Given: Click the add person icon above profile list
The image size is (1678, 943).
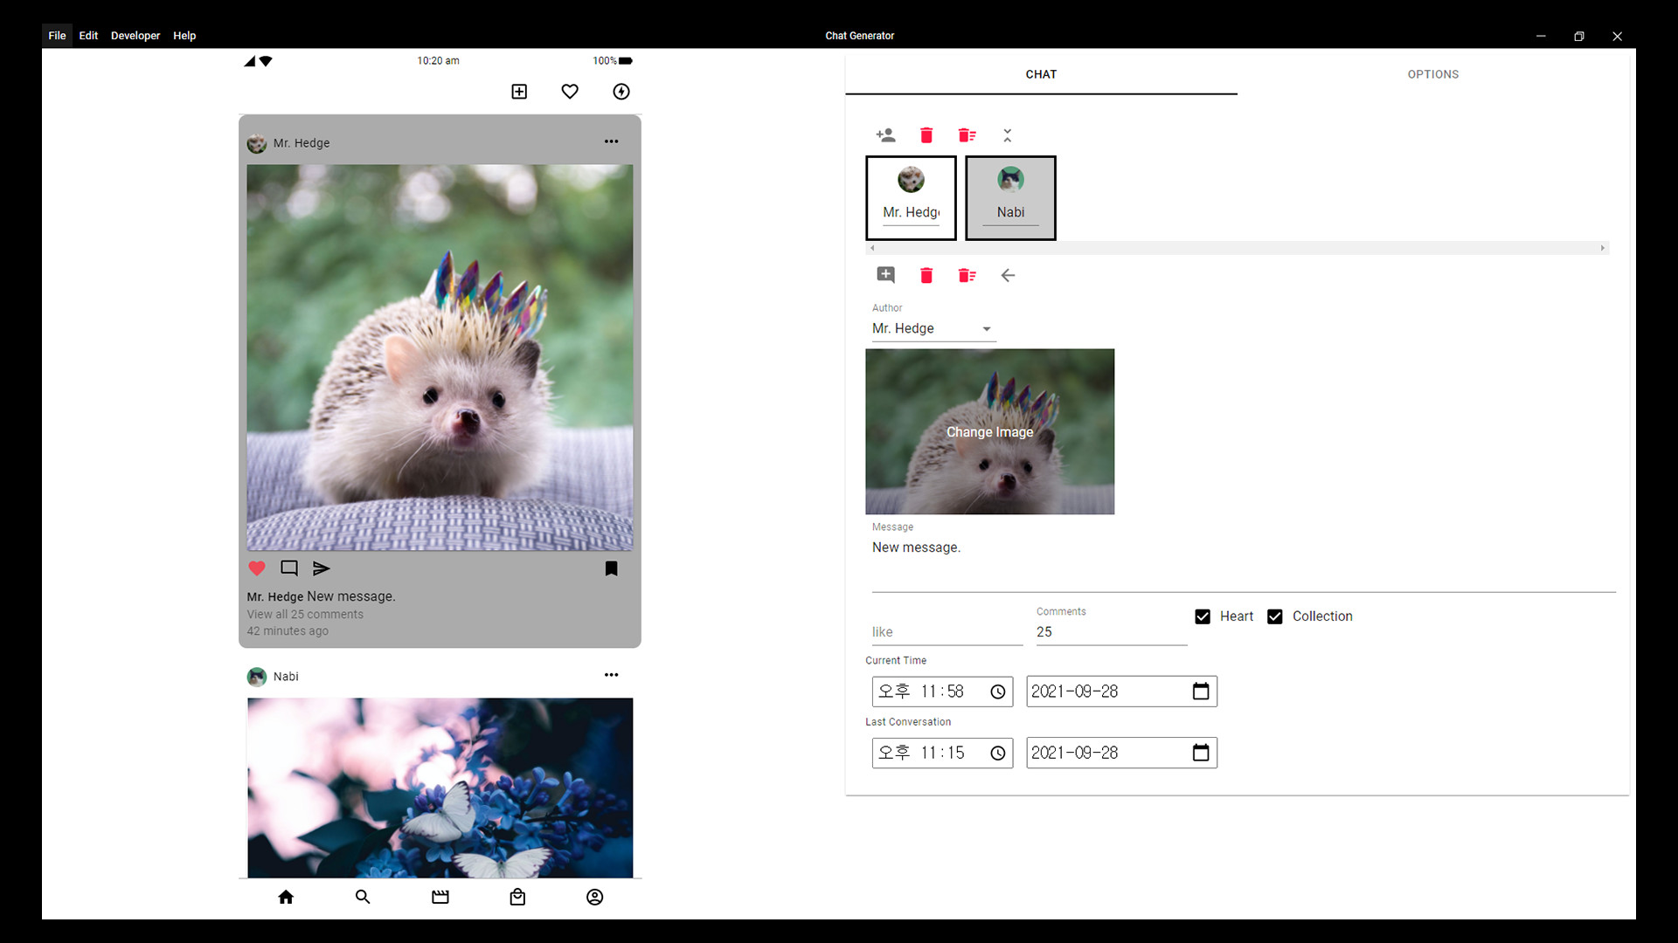Looking at the screenshot, I should (885, 135).
